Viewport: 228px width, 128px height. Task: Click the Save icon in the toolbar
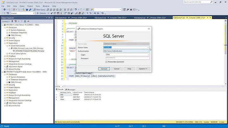pyautogui.click(x=27, y=10)
